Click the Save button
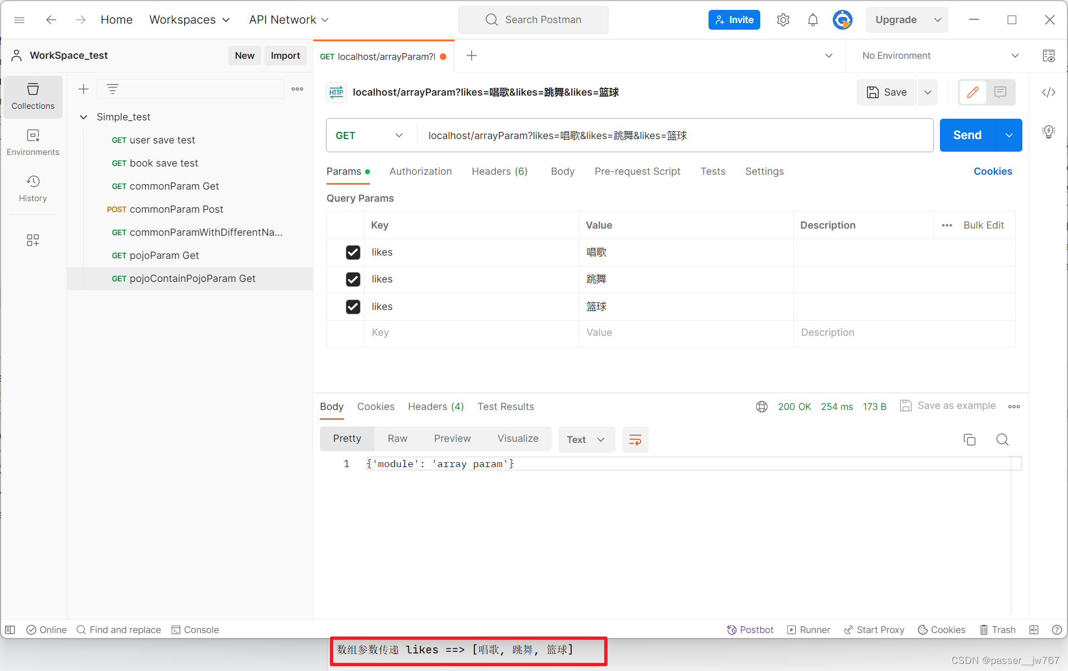Screen dimensions: 1068x671 pyautogui.click(x=887, y=92)
